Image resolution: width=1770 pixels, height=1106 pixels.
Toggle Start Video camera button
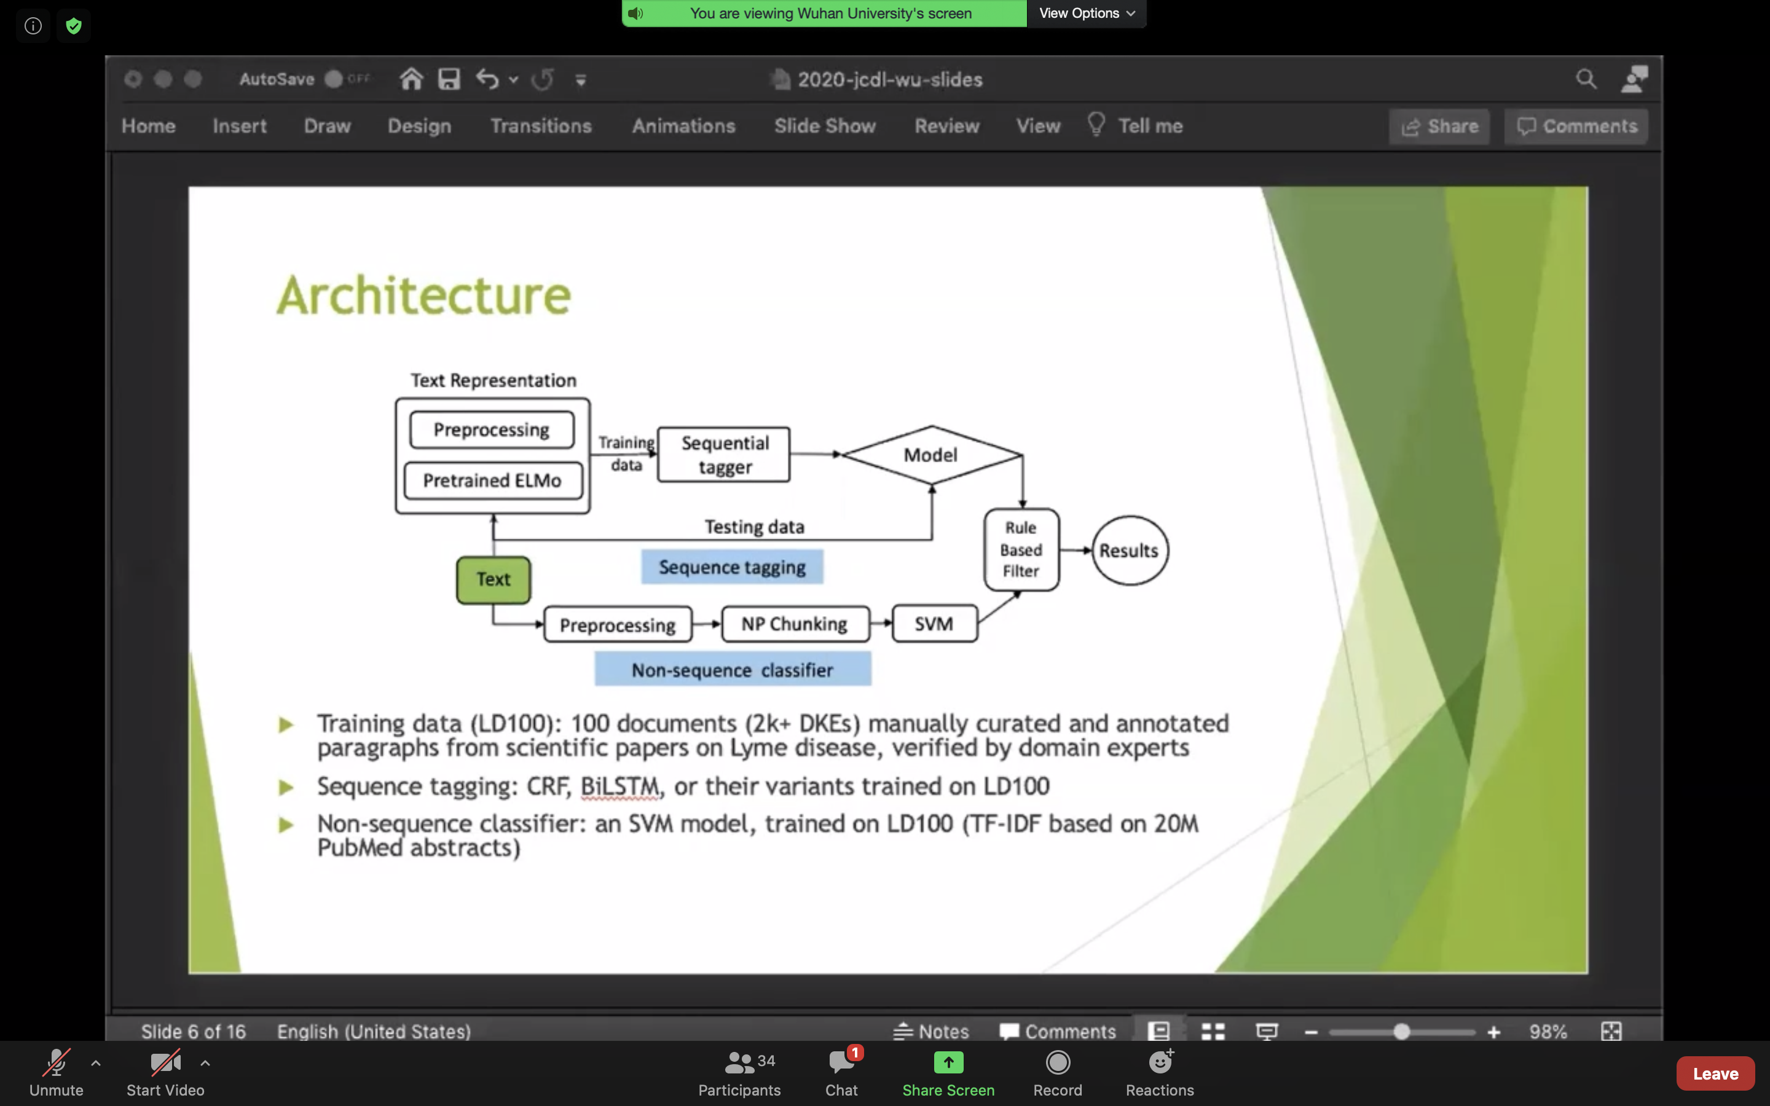pos(165,1064)
